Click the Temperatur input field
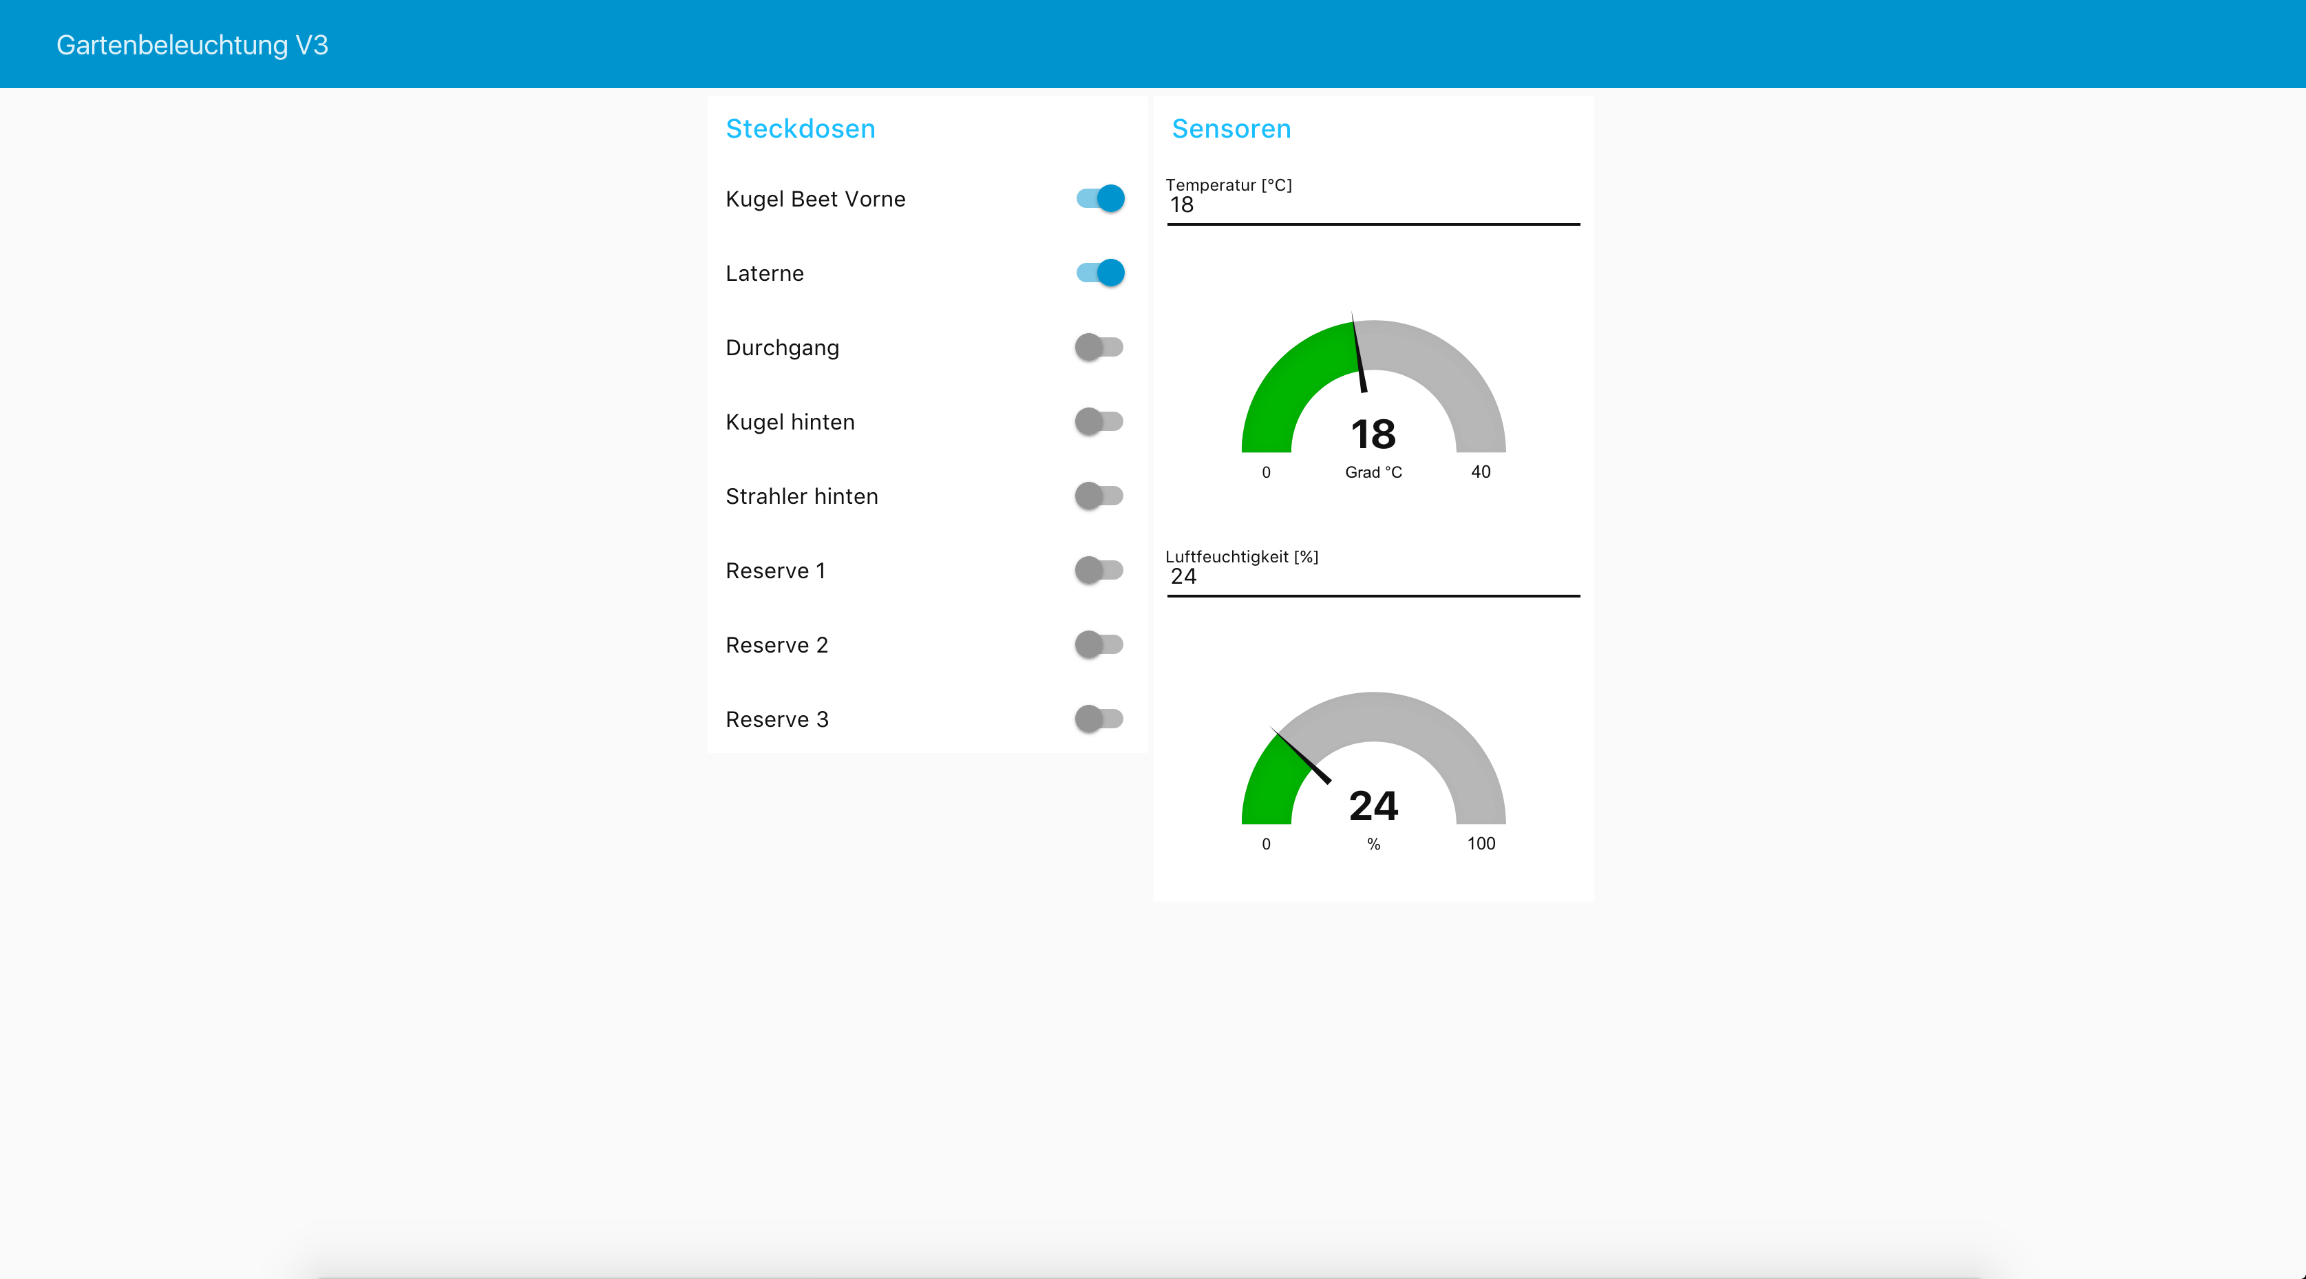Viewport: 2306px width, 1279px height. [1373, 206]
